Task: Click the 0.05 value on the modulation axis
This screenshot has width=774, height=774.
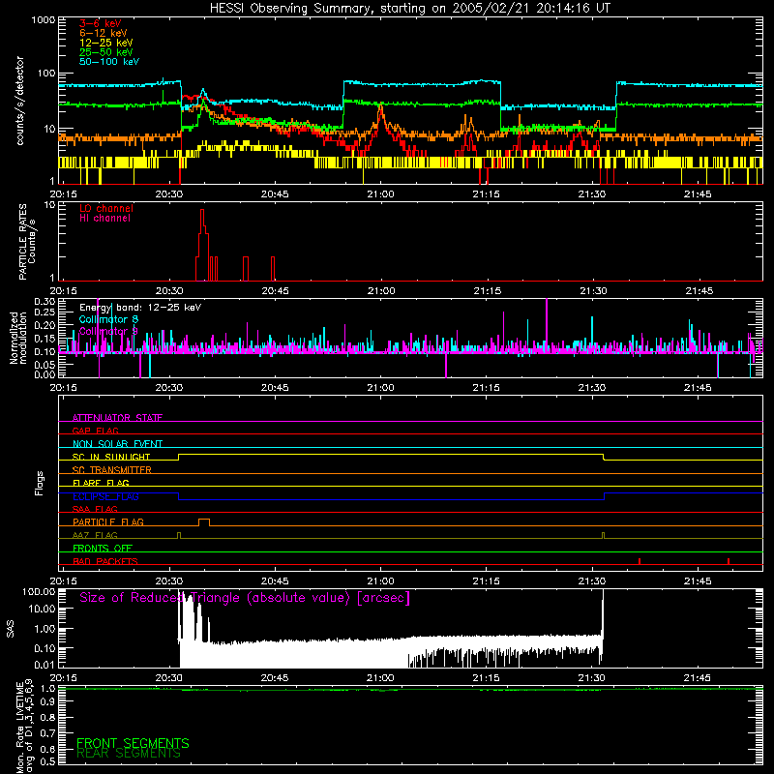Action: [x=45, y=365]
